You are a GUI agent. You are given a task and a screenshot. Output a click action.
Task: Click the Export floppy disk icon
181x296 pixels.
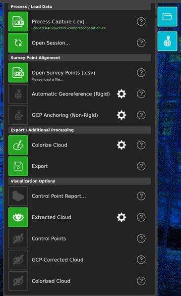18,166
